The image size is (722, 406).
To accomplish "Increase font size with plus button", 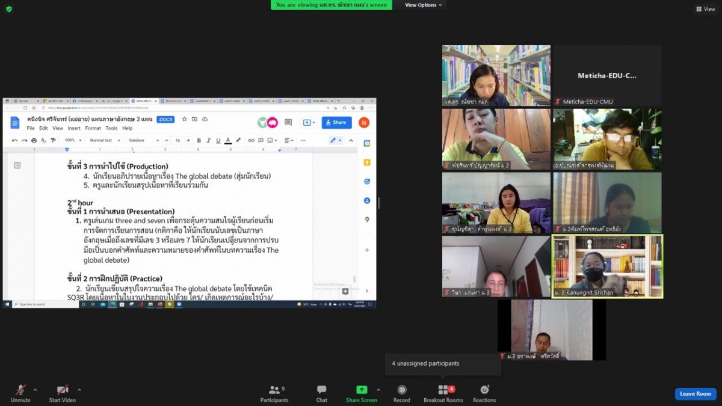I will coord(188,140).
